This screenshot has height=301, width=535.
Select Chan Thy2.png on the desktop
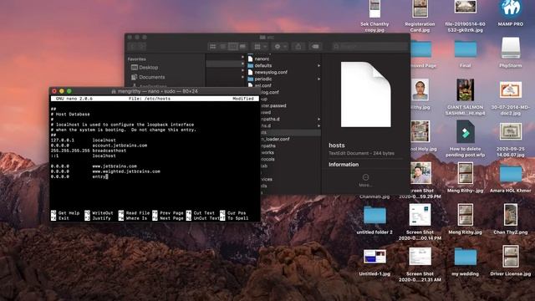(x=511, y=215)
